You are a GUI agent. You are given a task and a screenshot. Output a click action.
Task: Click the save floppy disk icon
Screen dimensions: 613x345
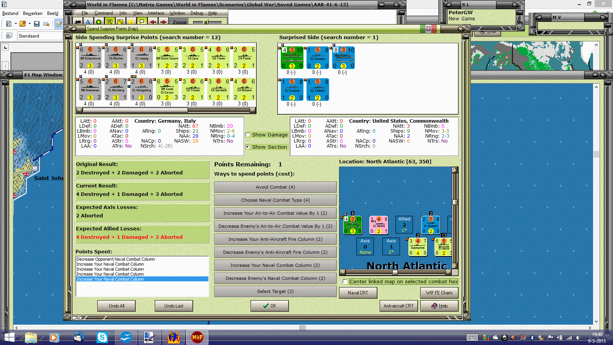37,24
